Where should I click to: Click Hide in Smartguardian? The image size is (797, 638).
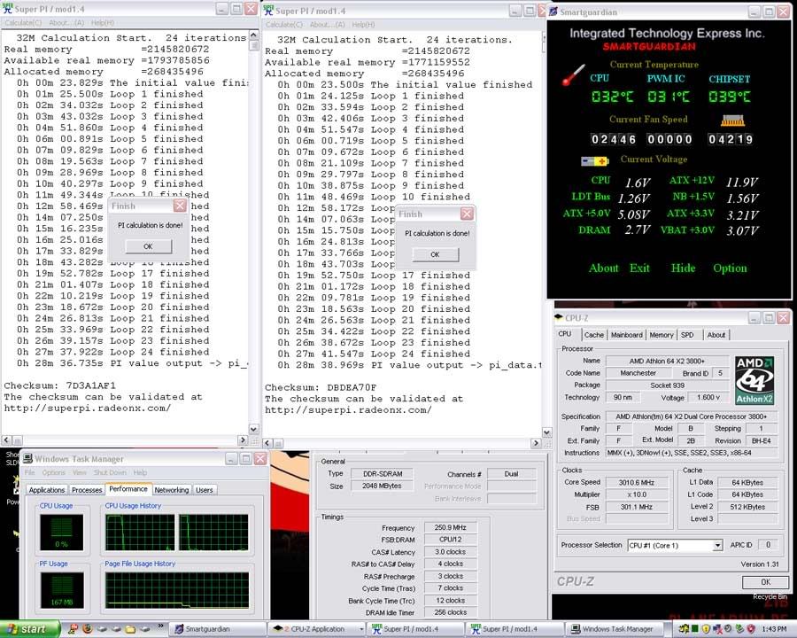coord(683,268)
